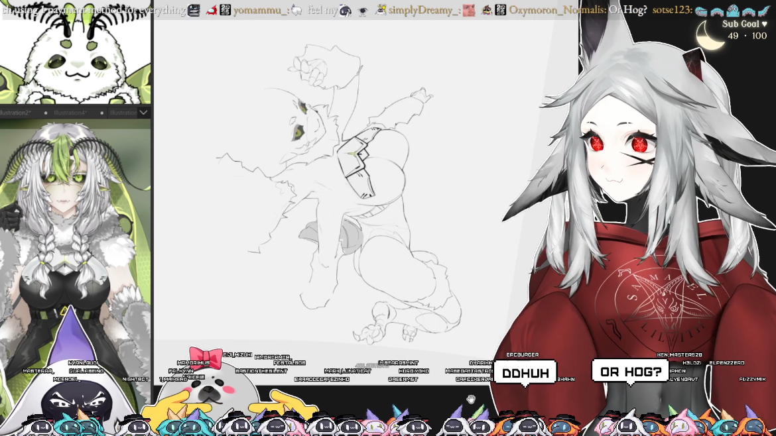776x436 pixels.
Task: Click the crescent moon icon by Sub Goal
Action: (x=710, y=36)
